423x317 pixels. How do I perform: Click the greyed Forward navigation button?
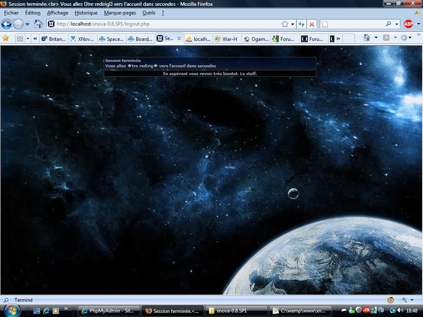point(18,24)
